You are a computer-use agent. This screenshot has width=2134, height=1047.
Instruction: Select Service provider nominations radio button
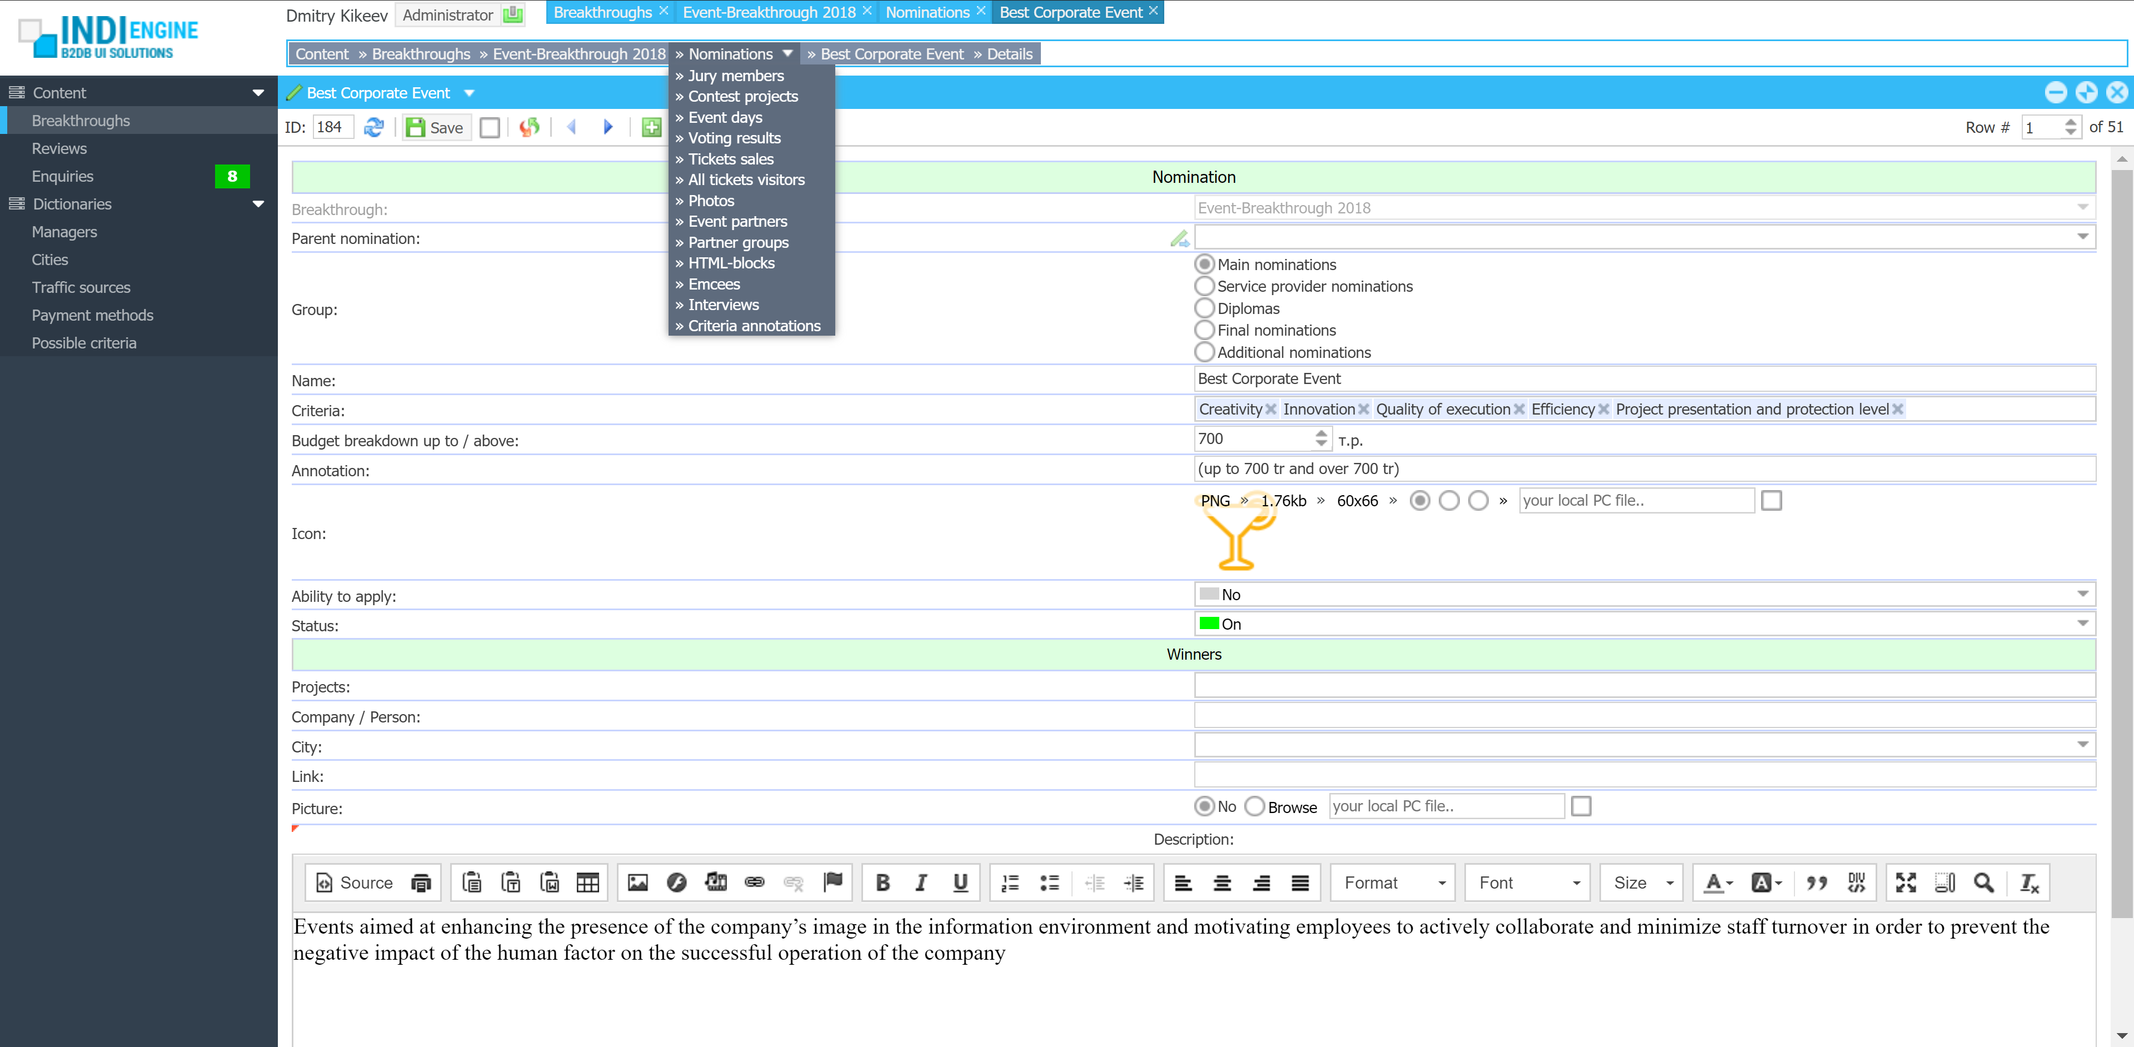(x=1204, y=287)
